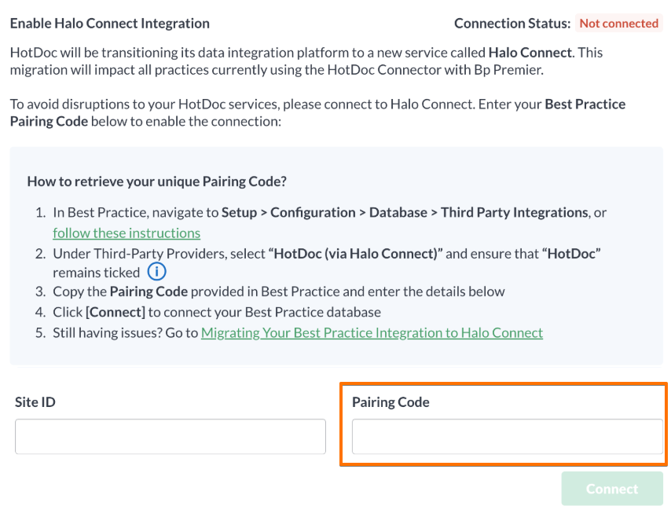Click the 'Not connected' status badge
671x517 pixels.
click(619, 23)
